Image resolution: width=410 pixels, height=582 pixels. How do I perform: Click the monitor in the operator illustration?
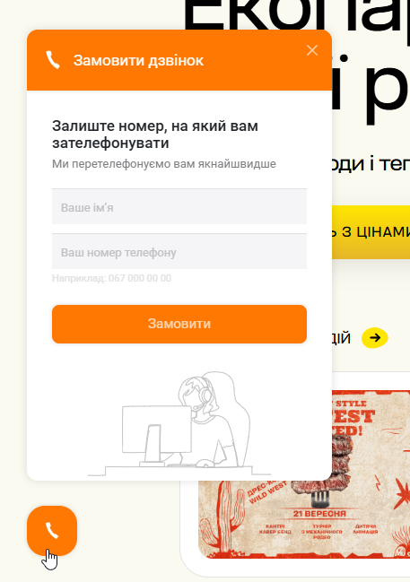click(x=157, y=434)
